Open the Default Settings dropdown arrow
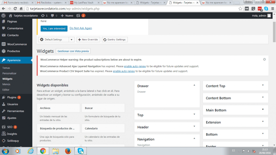This screenshot has width=276, height=155. pyautogui.click(x=72, y=40)
